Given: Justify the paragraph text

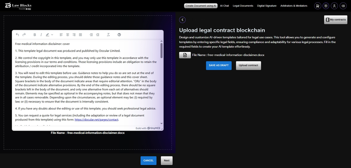Looking at the screenshot, I should (x=81, y=35).
